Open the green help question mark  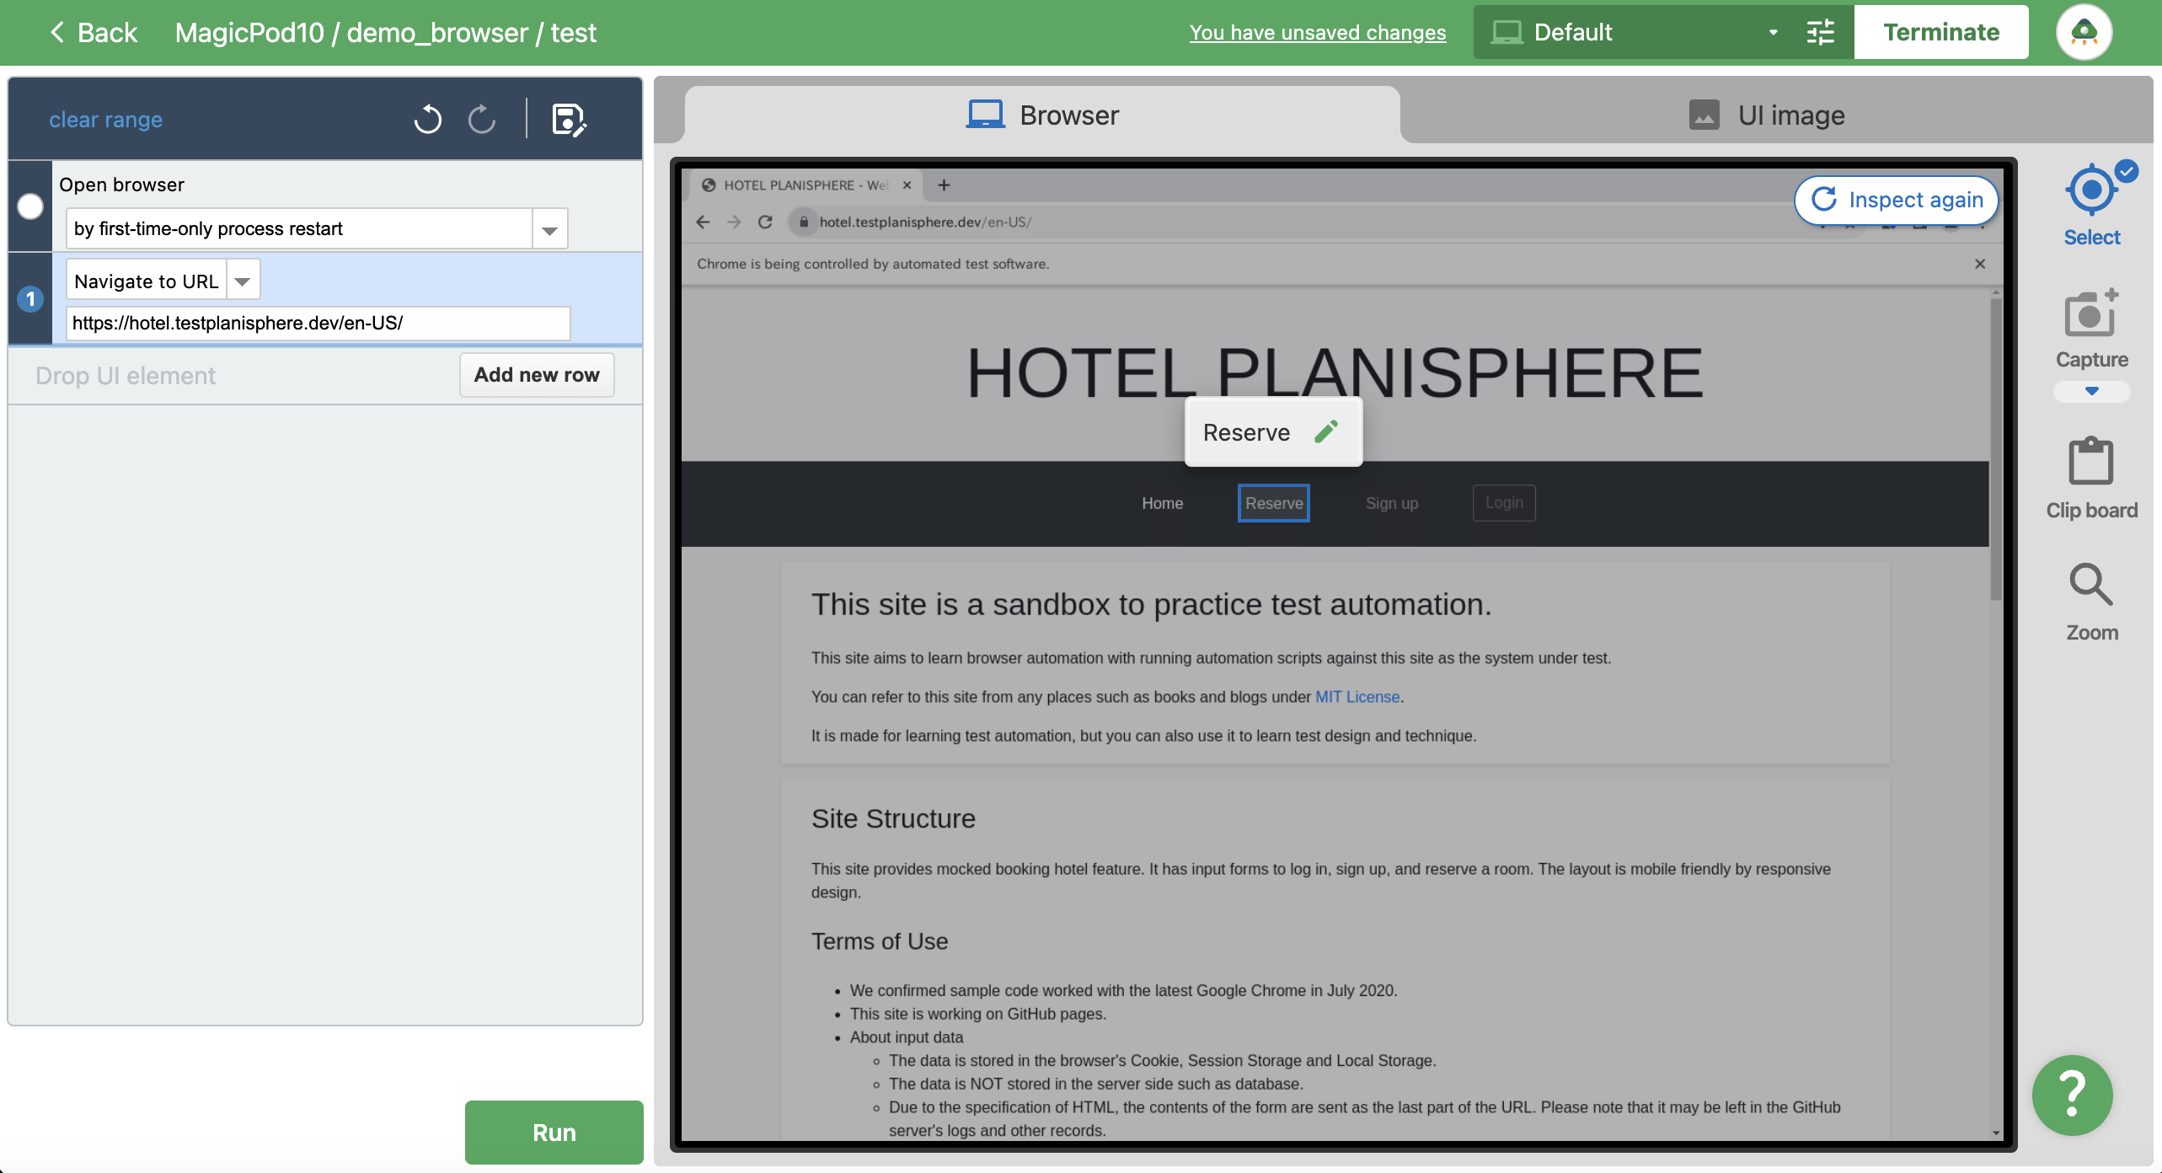pos(2072,1095)
